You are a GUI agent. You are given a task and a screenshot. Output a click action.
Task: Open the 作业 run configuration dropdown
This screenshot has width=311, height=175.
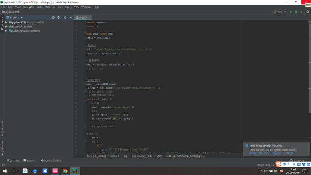point(280,12)
